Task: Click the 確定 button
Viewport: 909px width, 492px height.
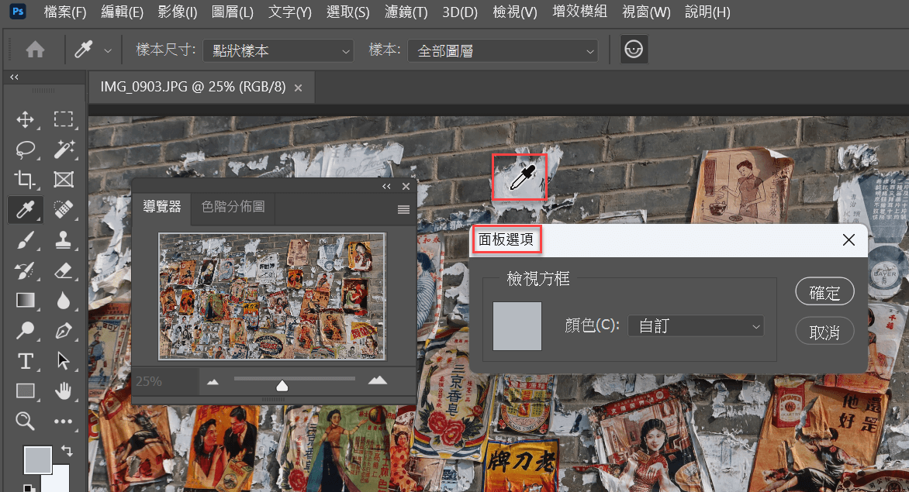Action: point(824,292)
